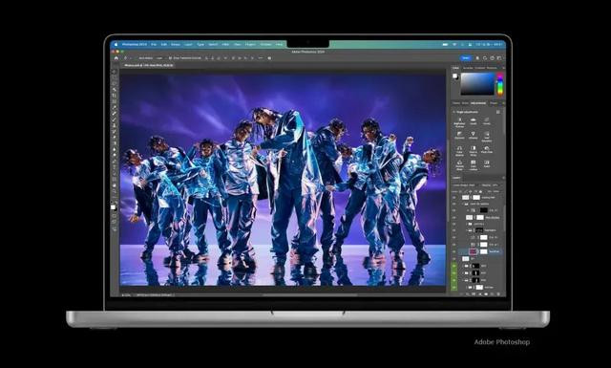The height and width of the screenshot is (368, 611).
Task: Expand first green-labeled layer group
Action: 463,266
